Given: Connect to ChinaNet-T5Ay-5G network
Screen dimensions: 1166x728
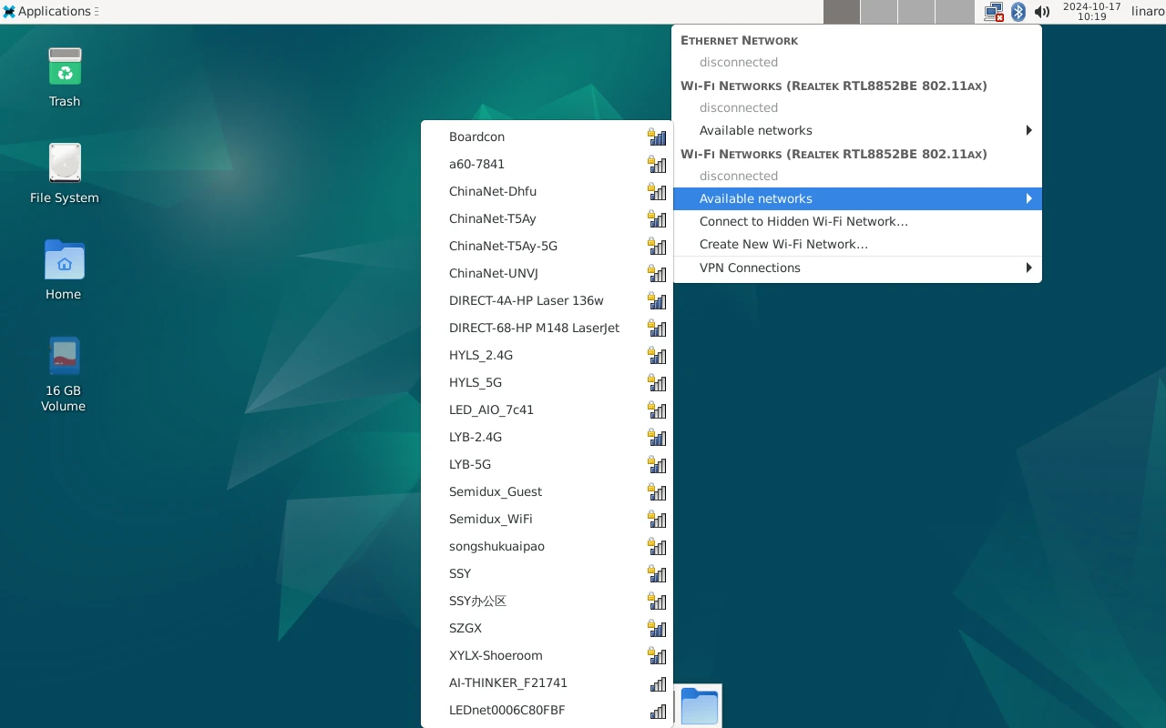Looking at the screenshot, I should coord(547,246).
